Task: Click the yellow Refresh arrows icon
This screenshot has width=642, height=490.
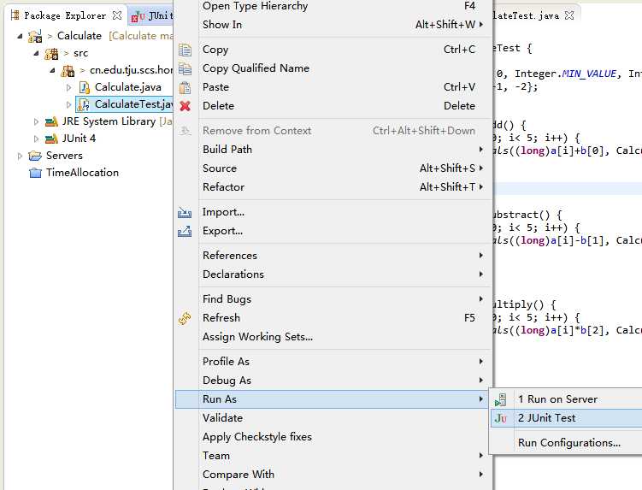Action: click(185, 318)
